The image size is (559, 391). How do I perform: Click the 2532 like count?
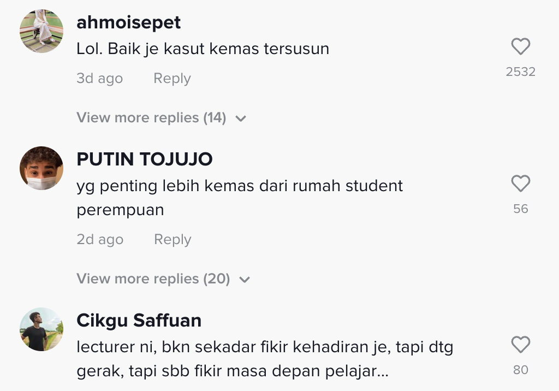pyautogui.click(x=520, y=72)
